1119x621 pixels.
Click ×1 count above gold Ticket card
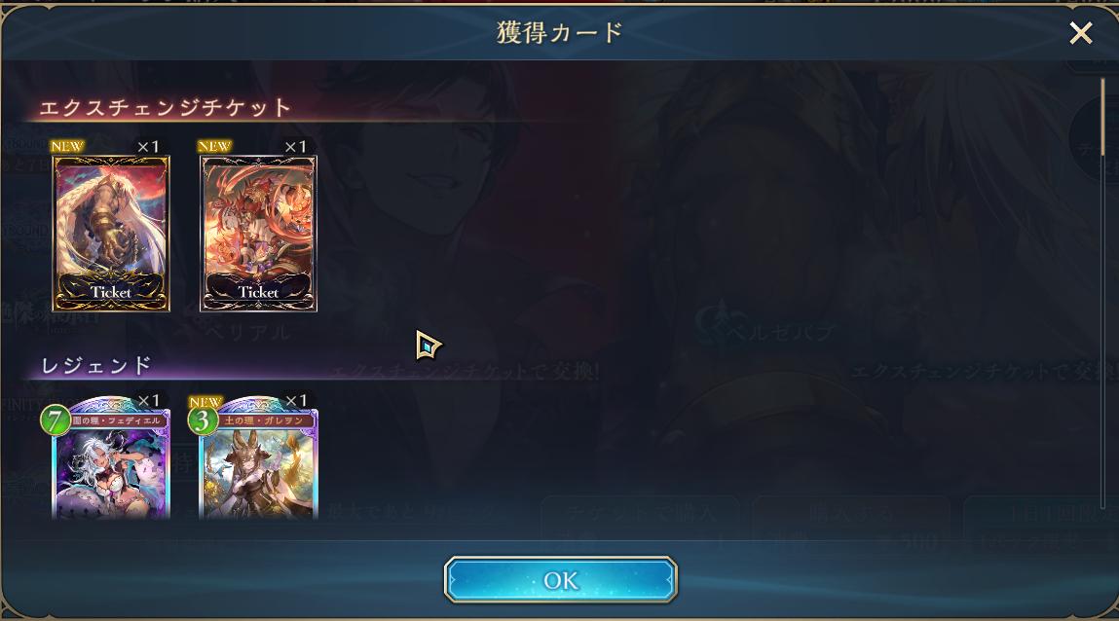click(x=148, y=147)
